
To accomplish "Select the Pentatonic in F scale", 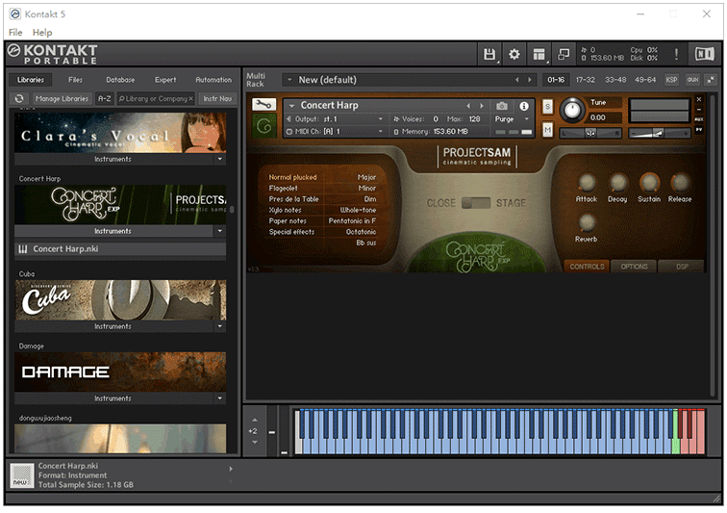I will click(352, 221).
